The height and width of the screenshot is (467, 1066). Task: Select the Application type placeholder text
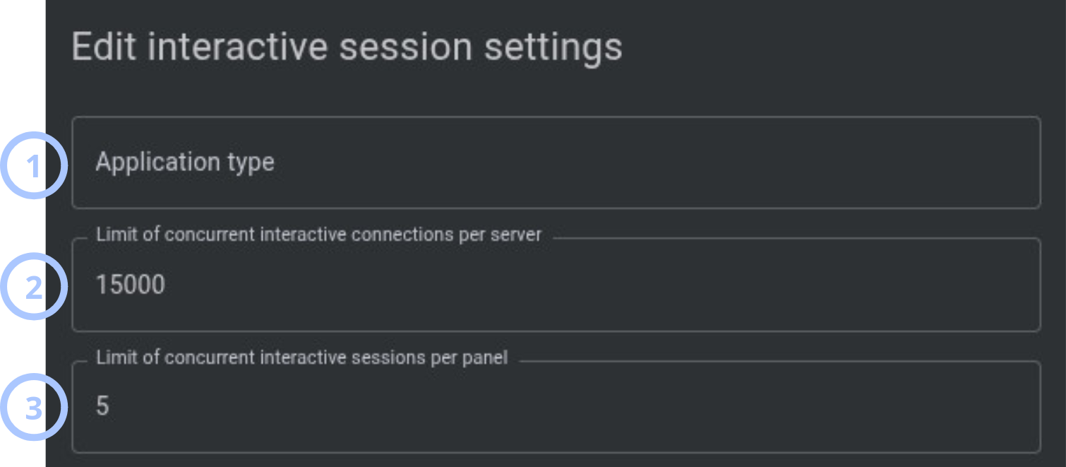185,162
